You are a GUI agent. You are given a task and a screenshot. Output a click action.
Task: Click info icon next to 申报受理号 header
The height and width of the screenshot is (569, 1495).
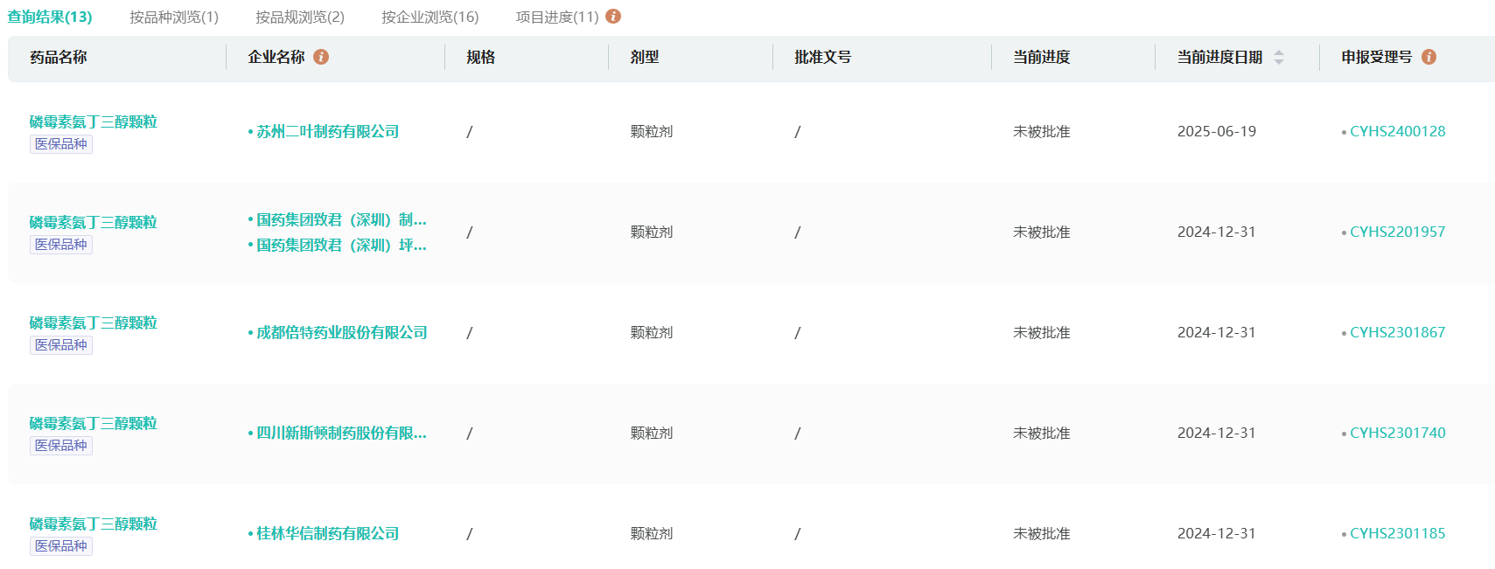[x=1429, y=57]
